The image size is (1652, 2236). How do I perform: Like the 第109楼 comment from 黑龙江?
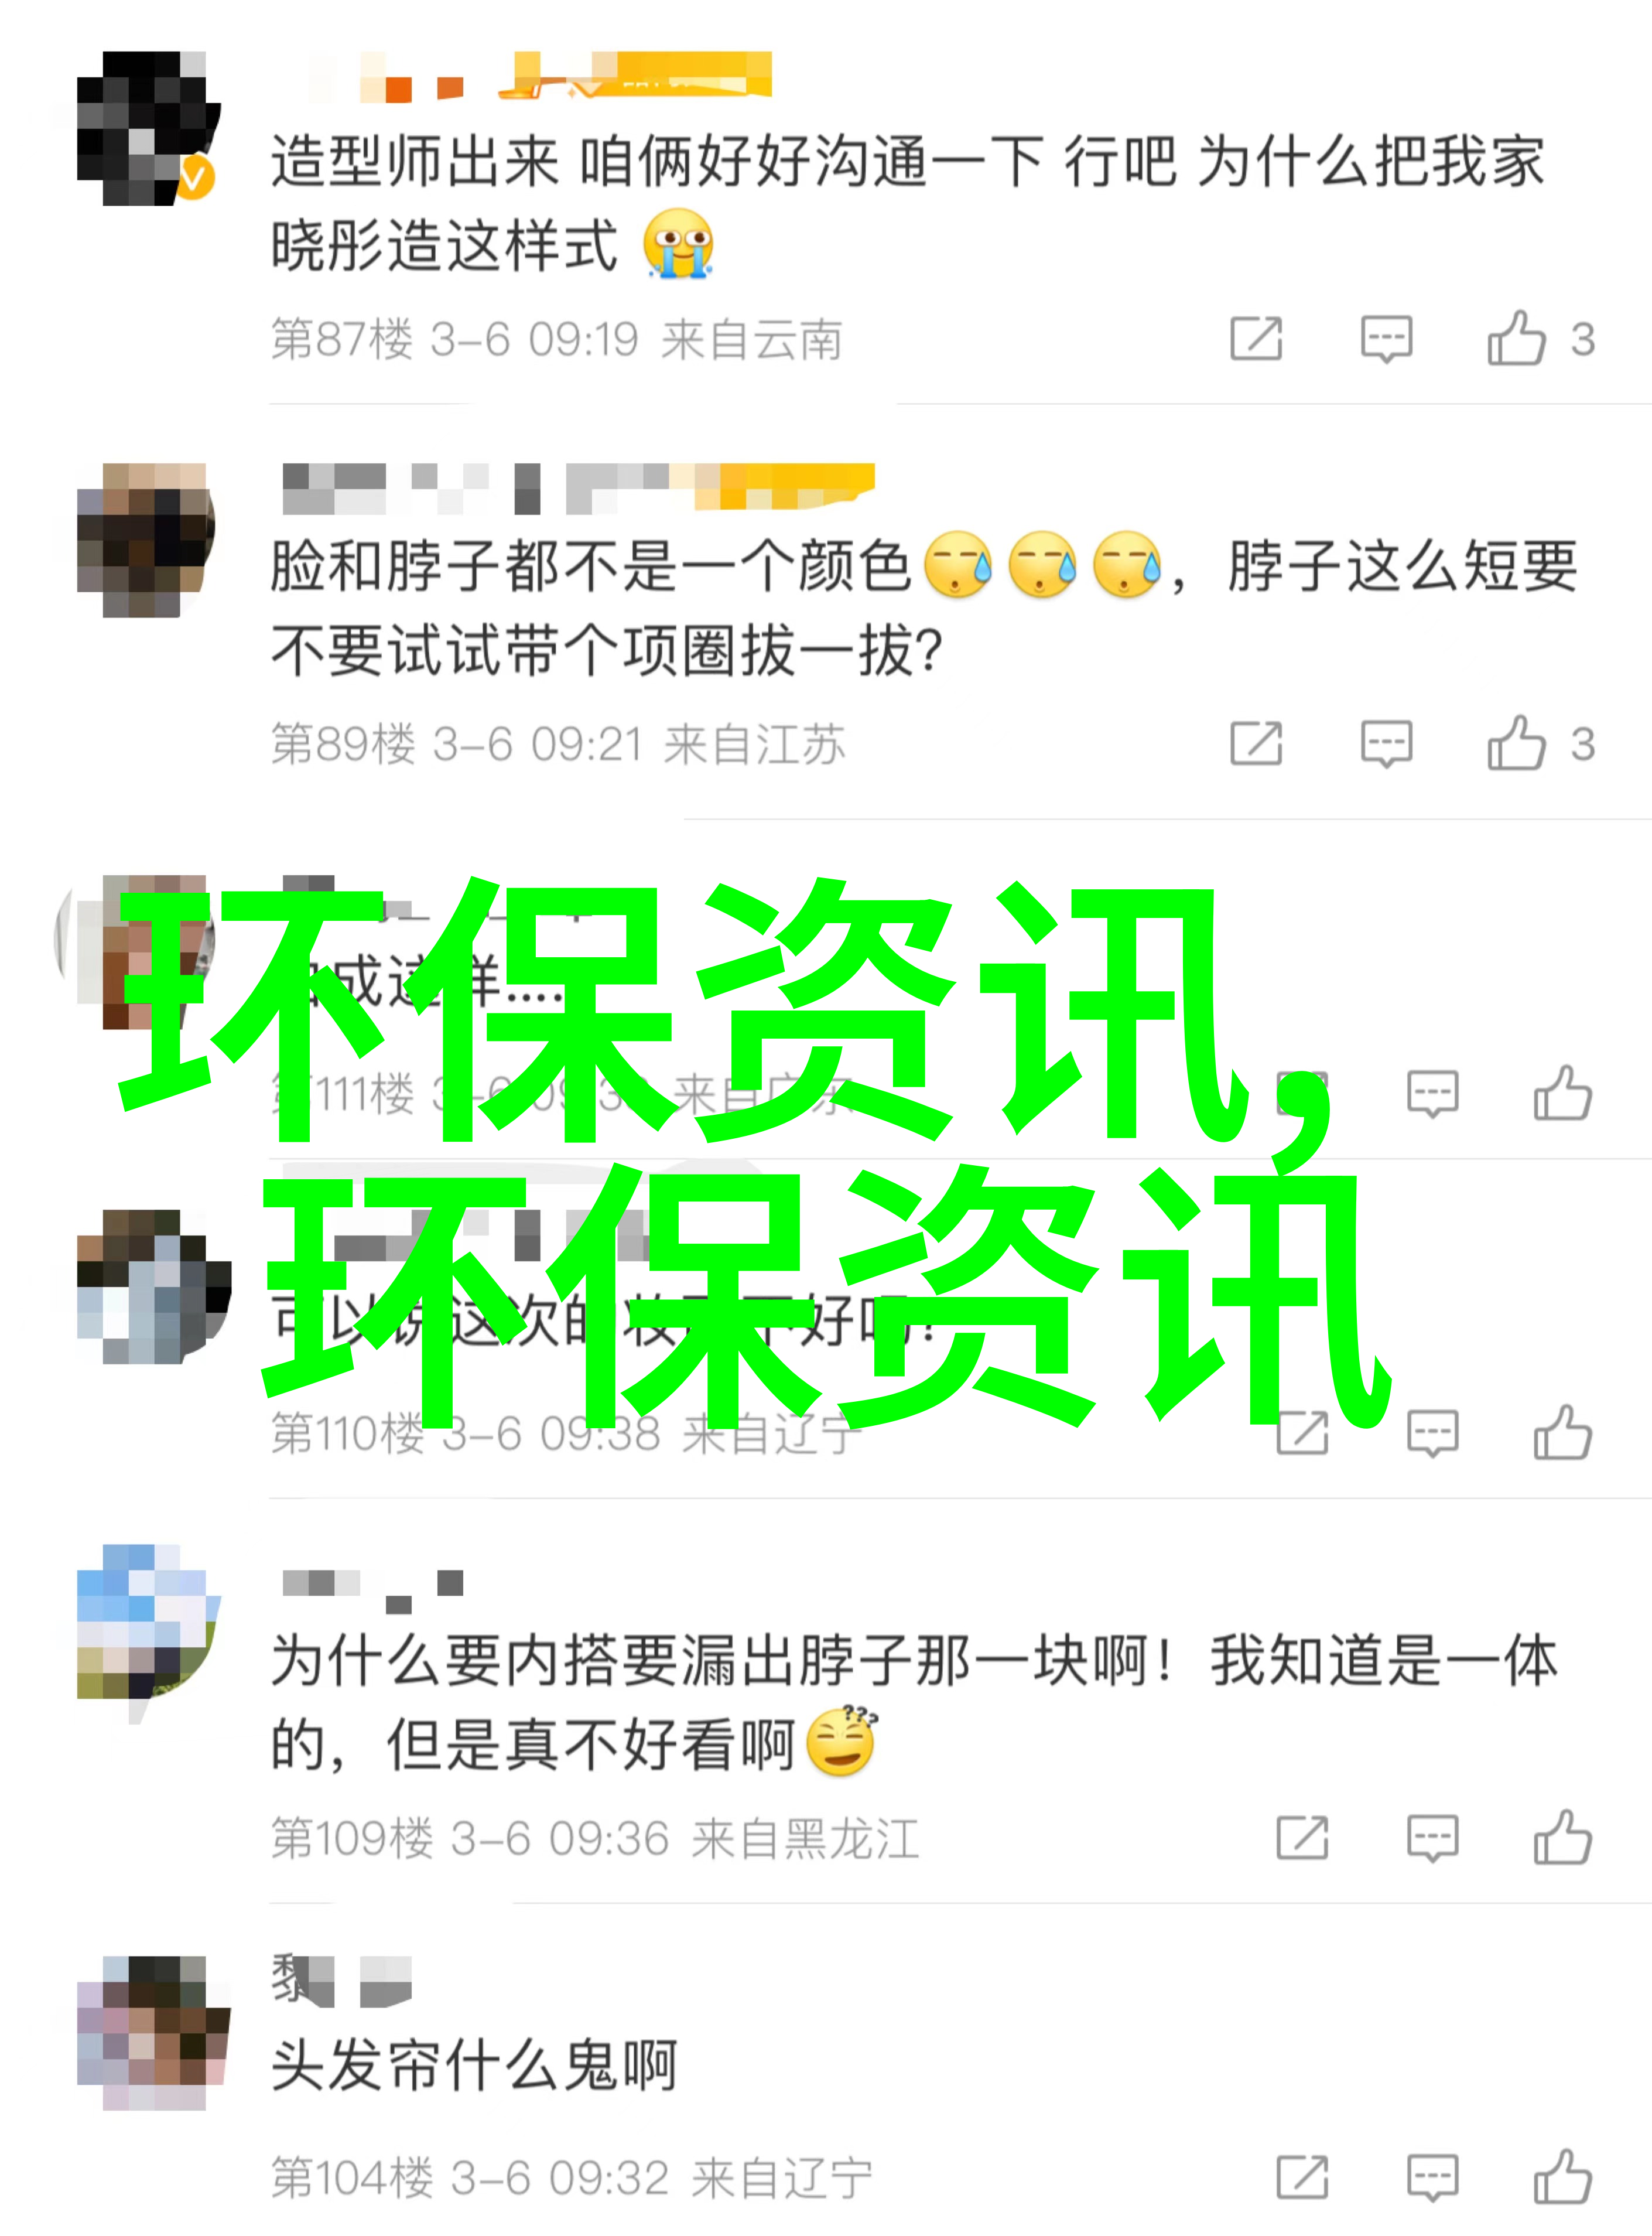click(1562, 1838)
